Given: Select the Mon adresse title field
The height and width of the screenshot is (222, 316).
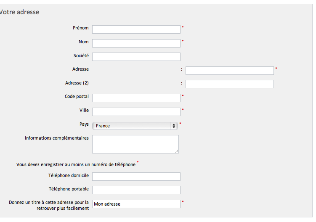Looking at the screenshot, I should tap(136, 204).
